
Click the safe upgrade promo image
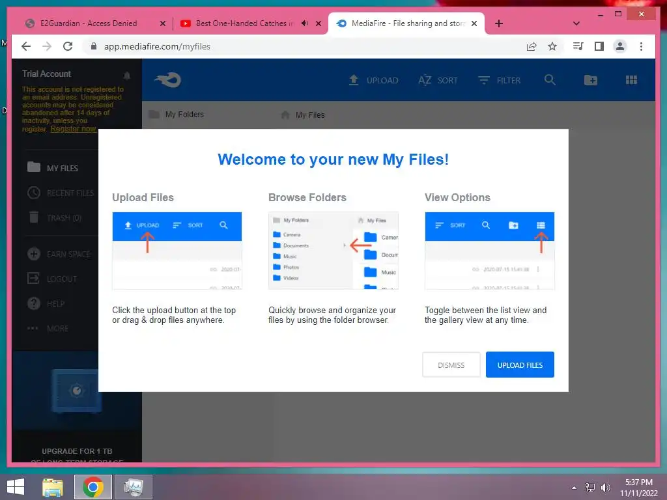pos(77,391)
